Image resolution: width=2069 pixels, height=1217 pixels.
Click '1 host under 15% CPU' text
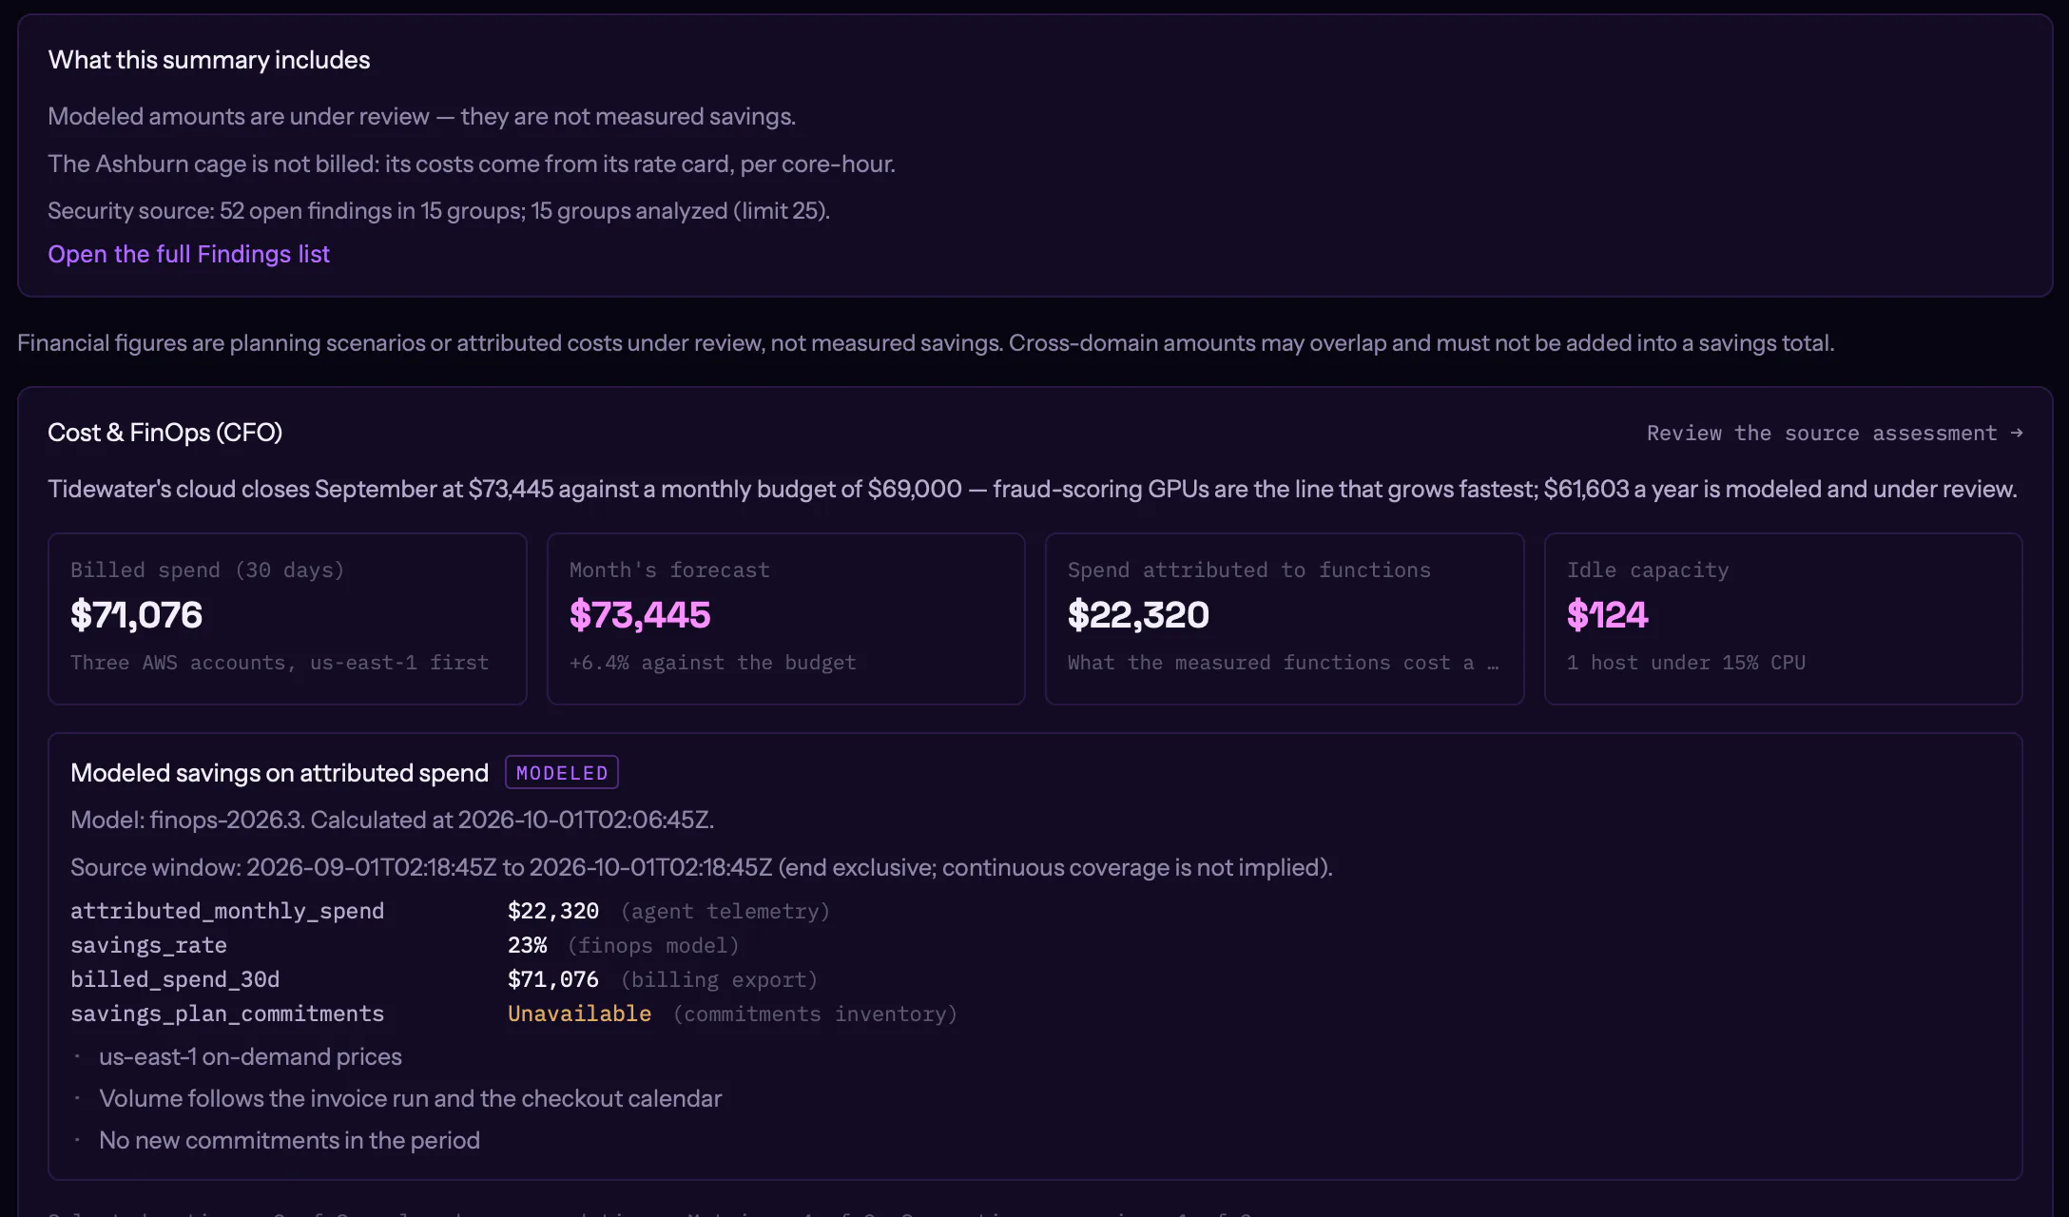pos(1686,663)
